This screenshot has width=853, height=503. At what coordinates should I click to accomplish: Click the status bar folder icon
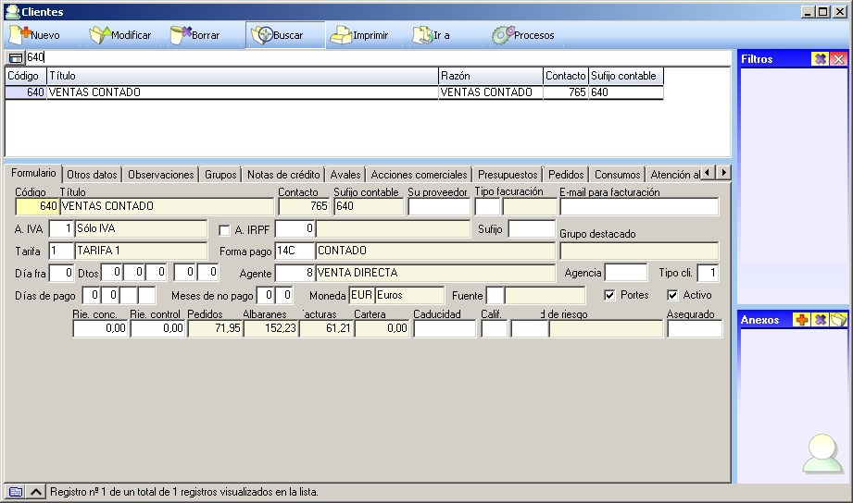point(16,492)
